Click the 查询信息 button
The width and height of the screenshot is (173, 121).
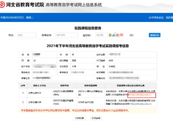pyautogui.click(x=155, y=35)
